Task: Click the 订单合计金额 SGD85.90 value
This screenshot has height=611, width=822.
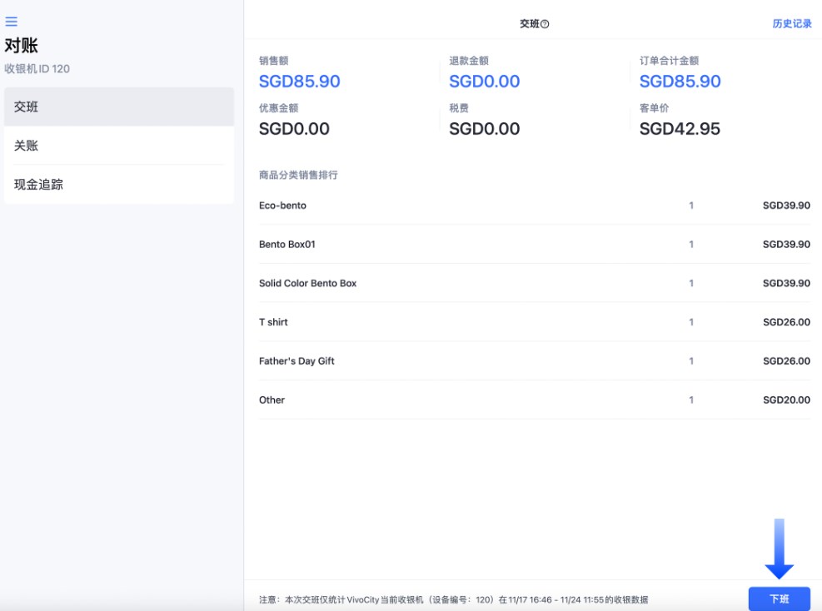Action: [680, 82]
